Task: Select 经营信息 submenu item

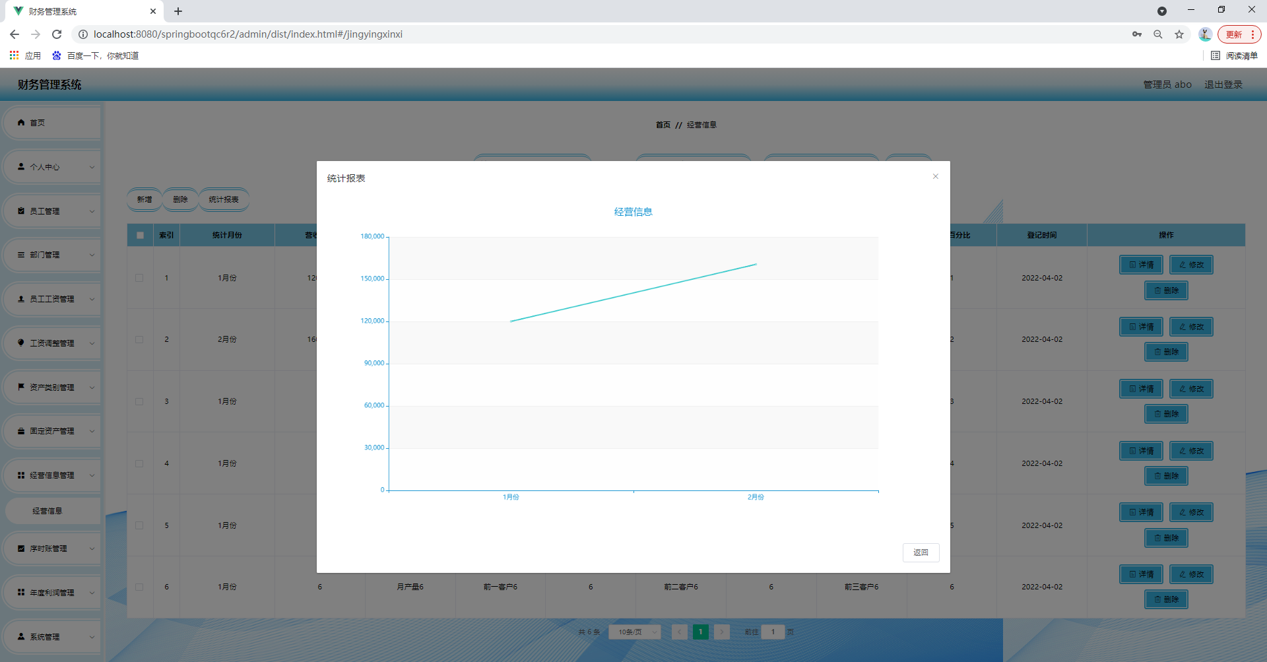Action: [48, 511]
